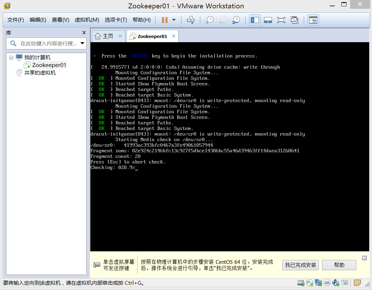The image size is (372, 290).
Task: Click the hard disk status icon
Action: (301, 283)
